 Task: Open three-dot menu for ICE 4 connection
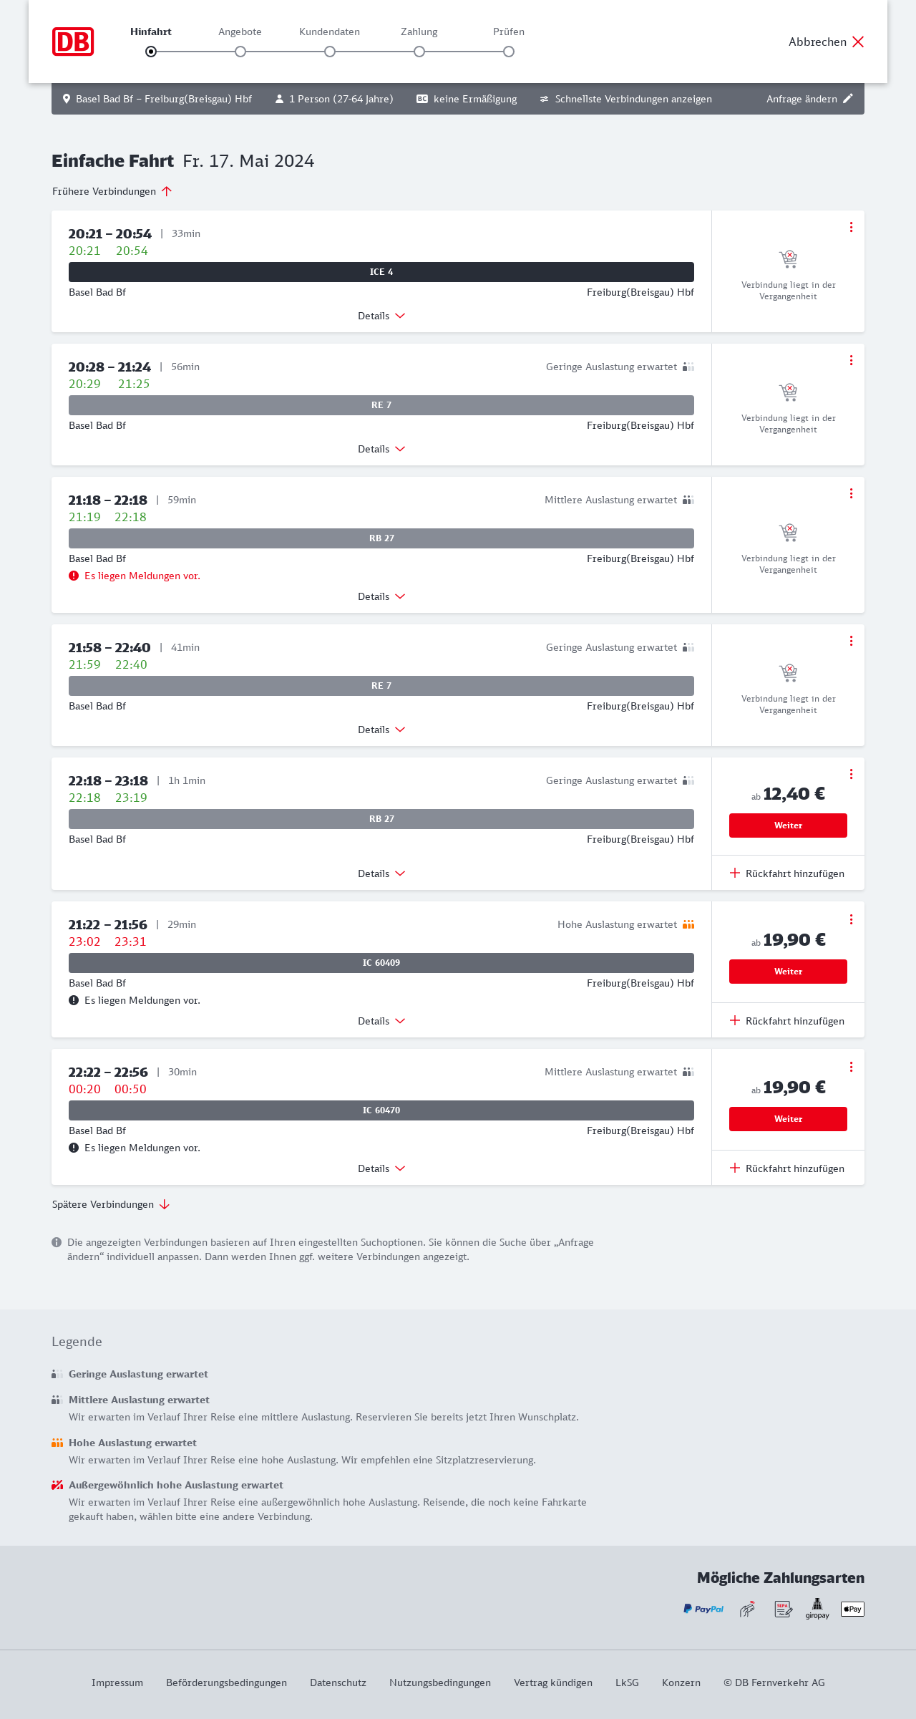[x=851, y=227]
